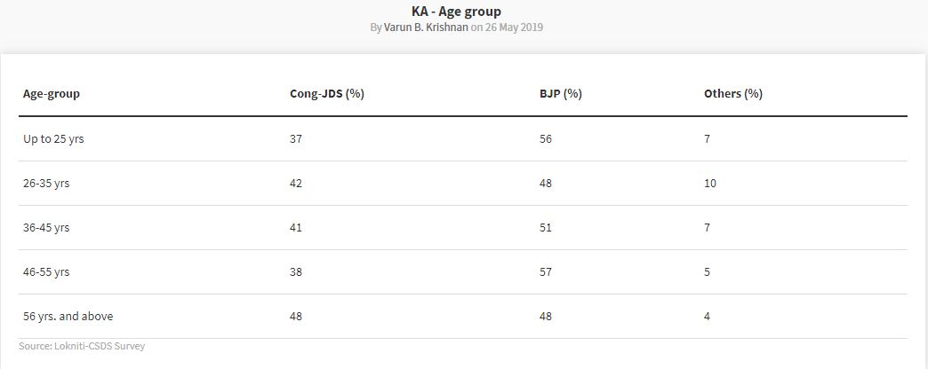Click Others value 10 in 26-35 yrs row
This screenshot has width=928, height=369.
pyautogui.click(x=710, y=184)
